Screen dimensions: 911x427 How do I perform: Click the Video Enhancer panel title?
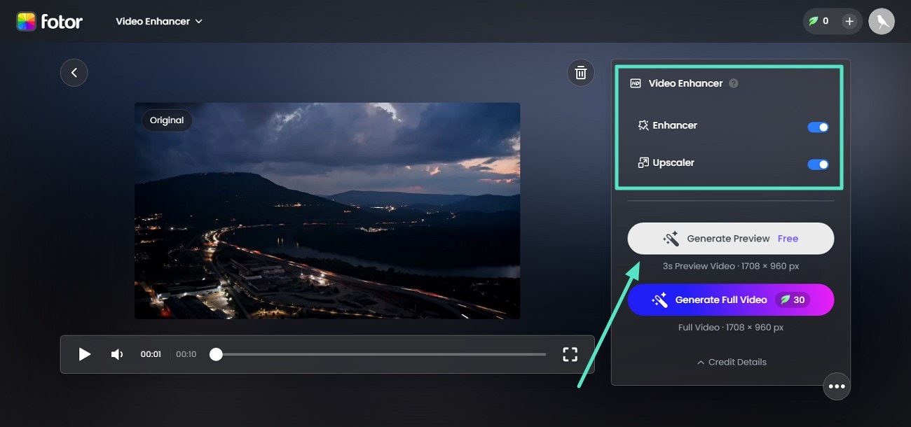[x=685, y=83]
